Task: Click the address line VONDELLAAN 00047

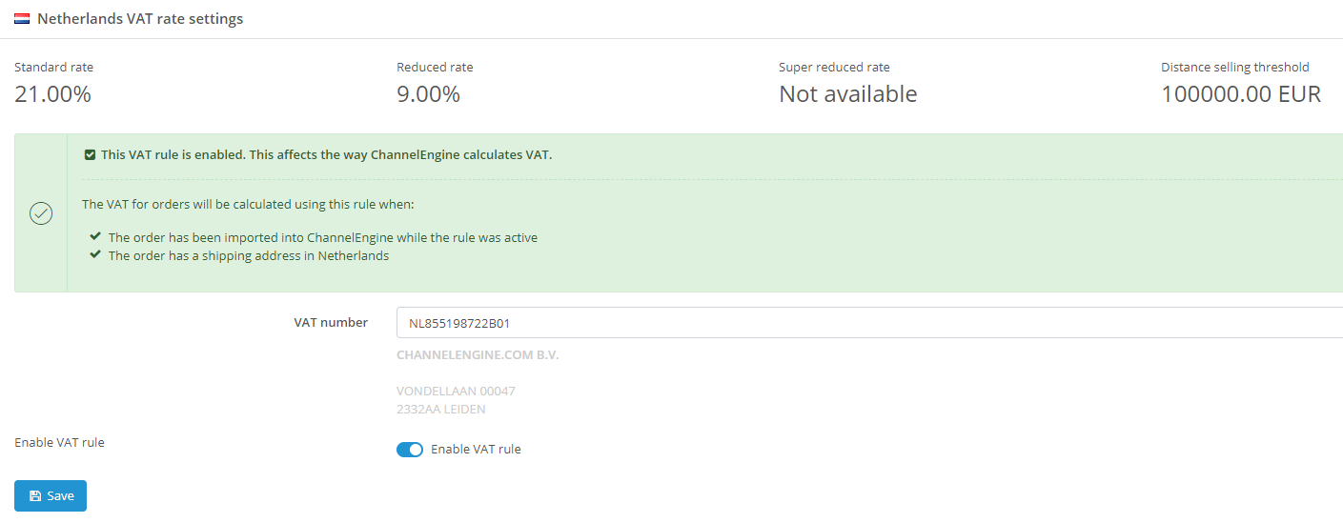Action: (x=457, y=392)
